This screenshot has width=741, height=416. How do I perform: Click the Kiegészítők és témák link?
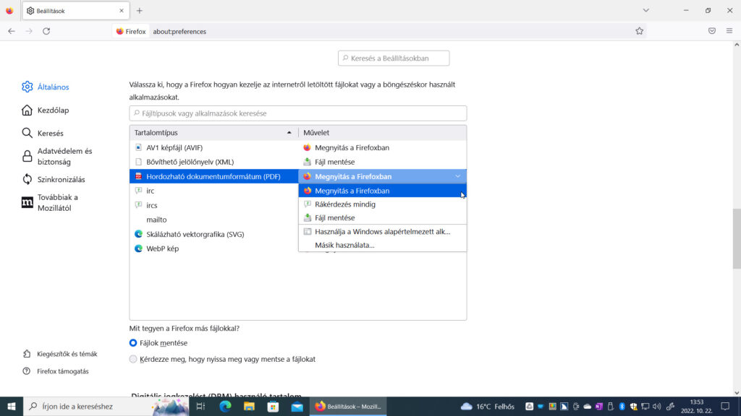(60, 354)
